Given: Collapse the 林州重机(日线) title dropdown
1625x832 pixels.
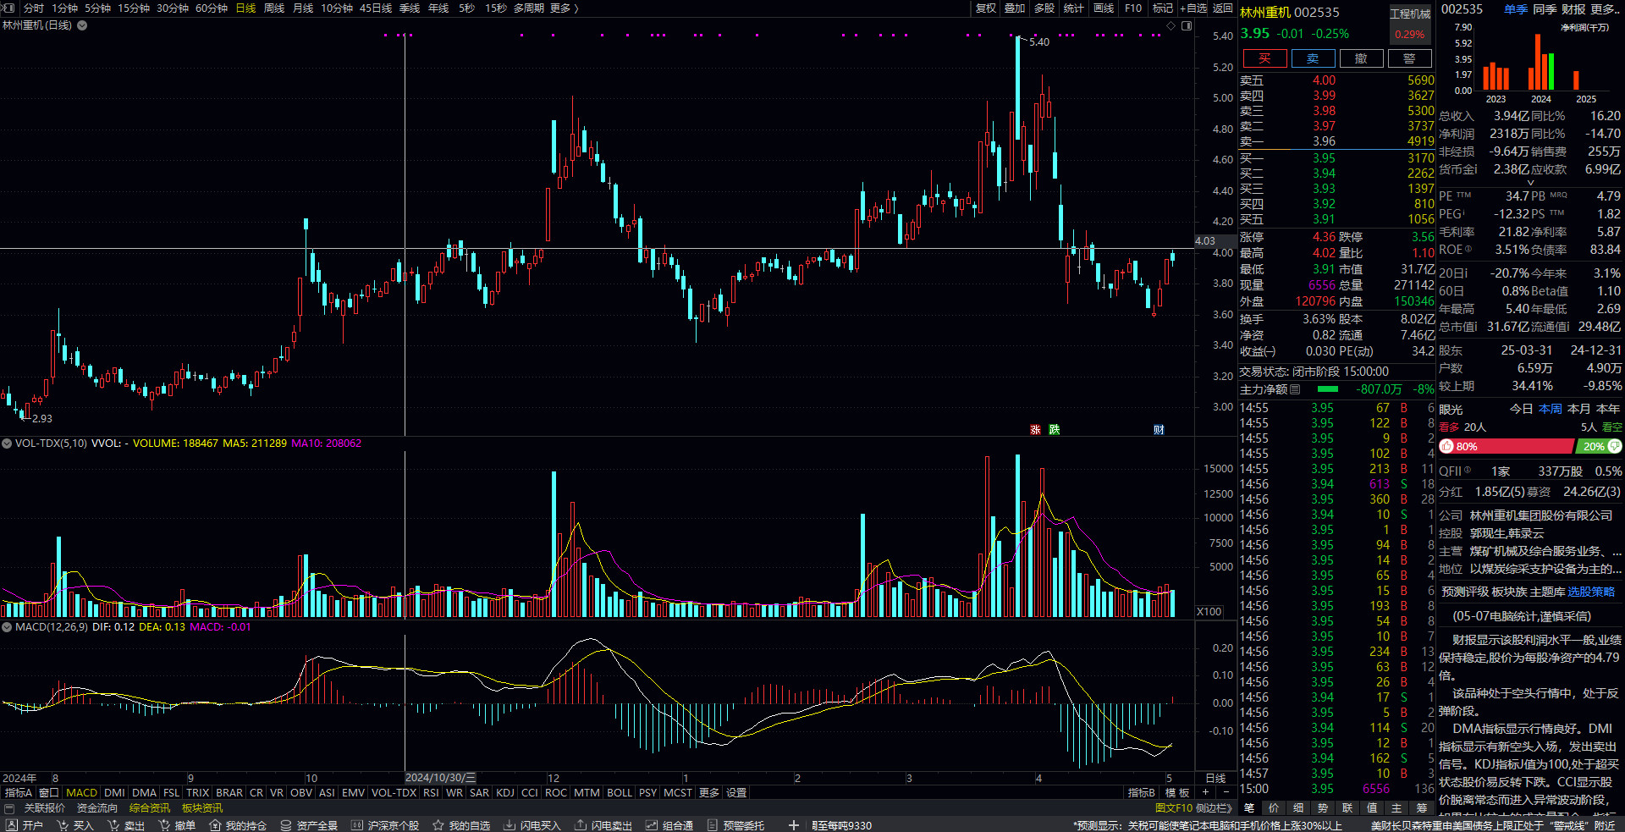Looking at the screenshot, I should click(x=82, y=25).
